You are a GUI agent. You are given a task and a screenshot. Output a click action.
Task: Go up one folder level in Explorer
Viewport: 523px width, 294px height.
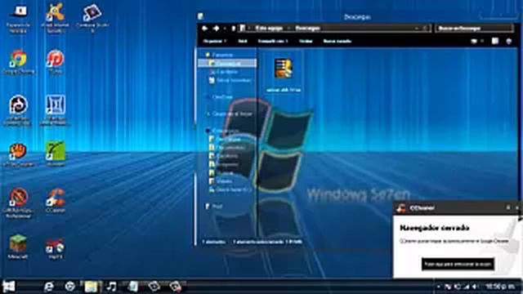tap(233, 29)
